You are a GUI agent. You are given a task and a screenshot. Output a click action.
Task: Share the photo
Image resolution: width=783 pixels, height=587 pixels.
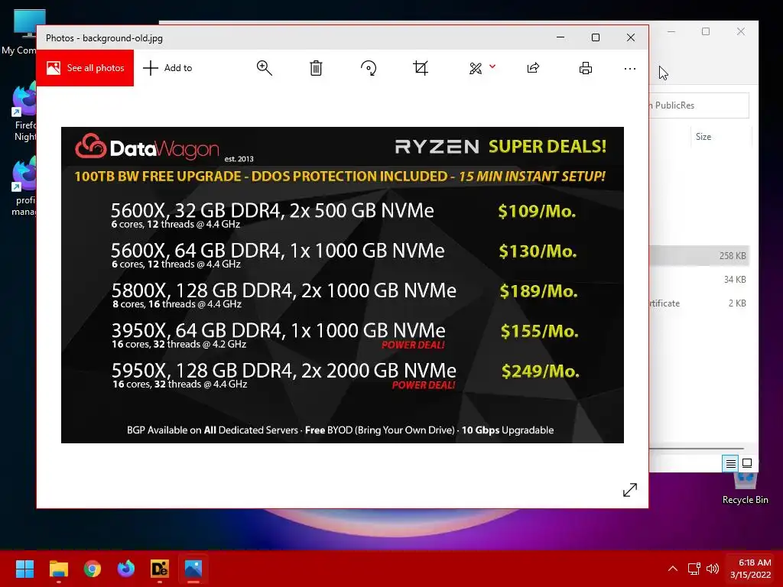coord(533,68)
